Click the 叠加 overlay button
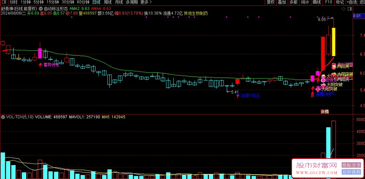Screen dimensions: 365x179 [x=282, y=2]
